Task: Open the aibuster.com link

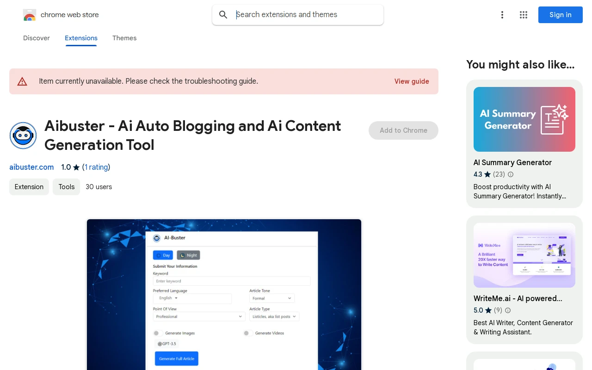Action: tap(31, 167)
